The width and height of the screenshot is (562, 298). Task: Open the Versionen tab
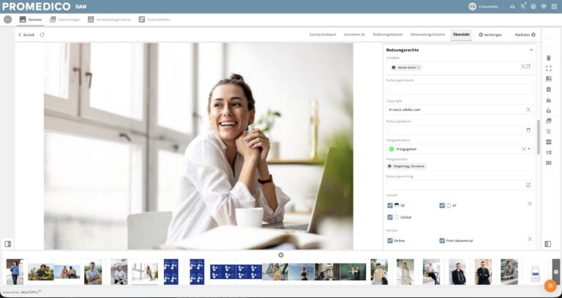(354, 35)
